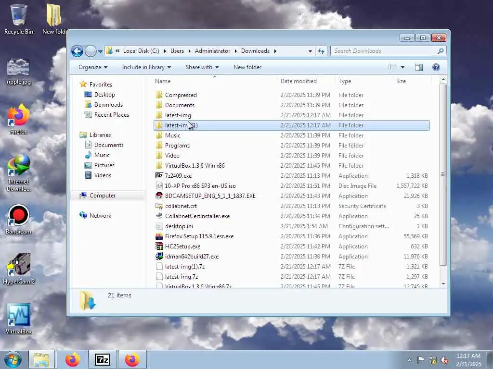The image size is (493, 369).
Task: Select Computer in navigation pane
Action: pyautogui.click(x=102, y=196)
